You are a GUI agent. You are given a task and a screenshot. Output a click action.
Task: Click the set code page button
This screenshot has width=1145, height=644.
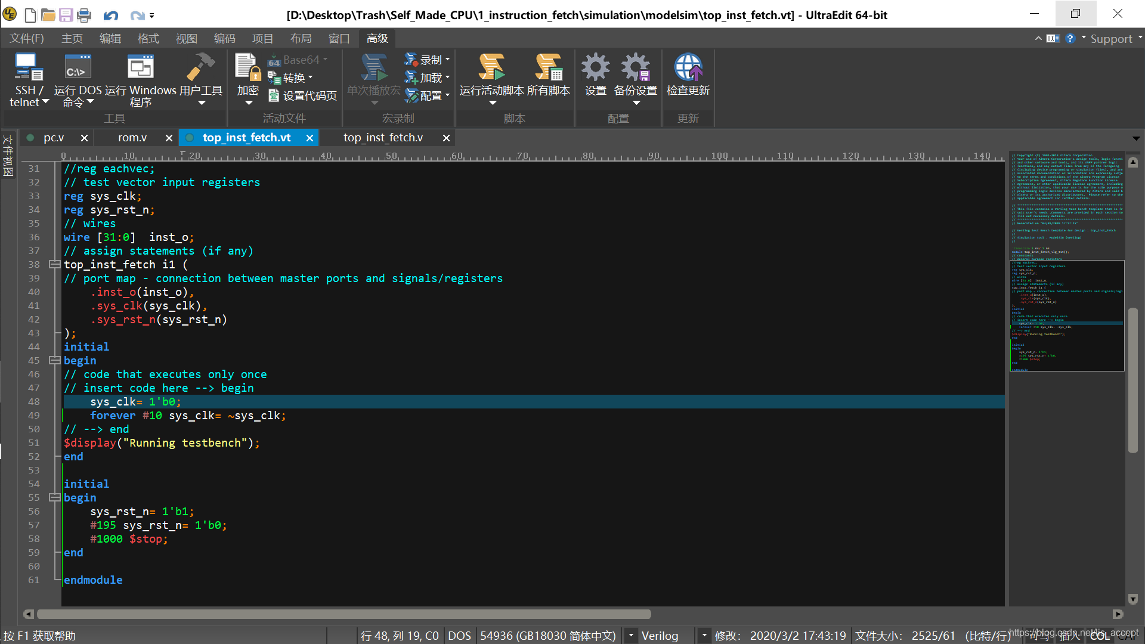coord(303,95)
